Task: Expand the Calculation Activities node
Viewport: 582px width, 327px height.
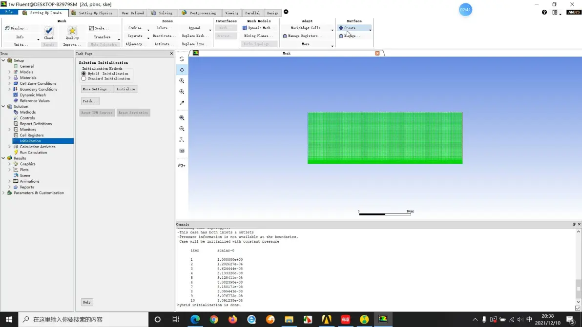Action: coord(9,147)
